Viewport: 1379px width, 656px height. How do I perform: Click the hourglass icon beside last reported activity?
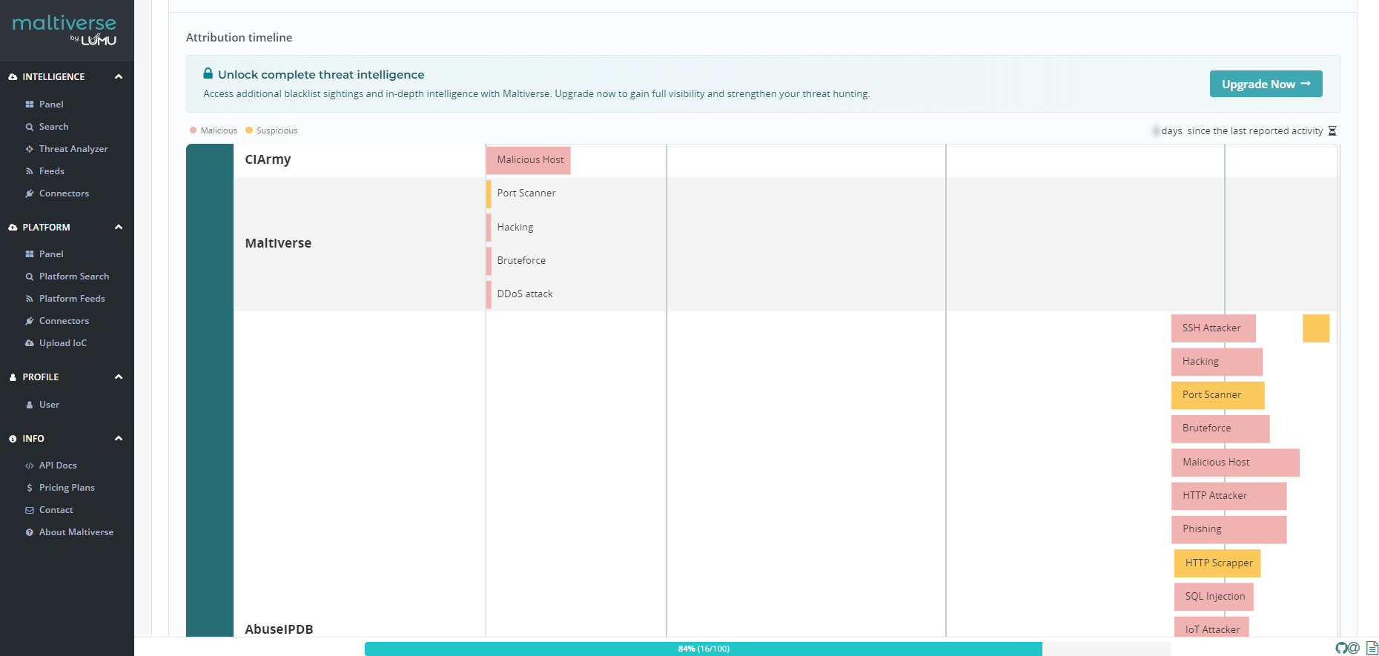tap(1332, 131)
